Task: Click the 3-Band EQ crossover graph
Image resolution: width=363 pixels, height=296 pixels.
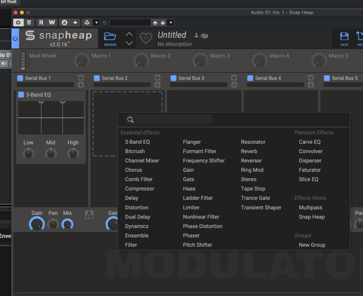Action: coord(51,117)
